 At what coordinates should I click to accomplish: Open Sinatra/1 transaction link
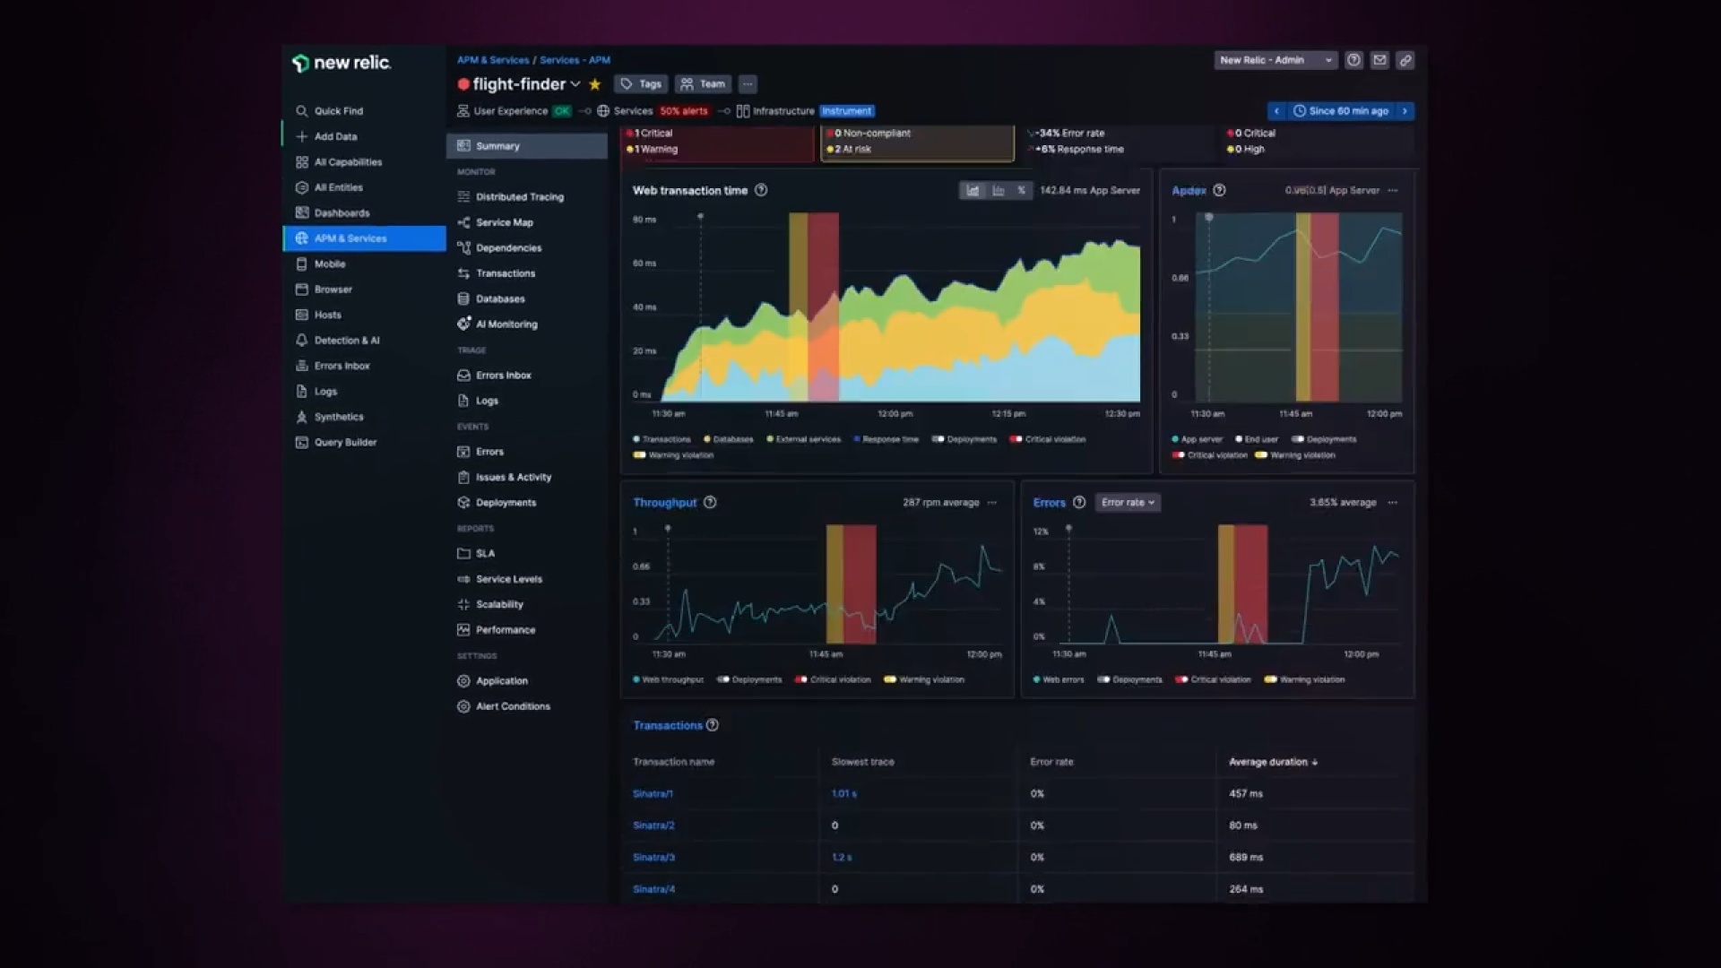[653, 794]
